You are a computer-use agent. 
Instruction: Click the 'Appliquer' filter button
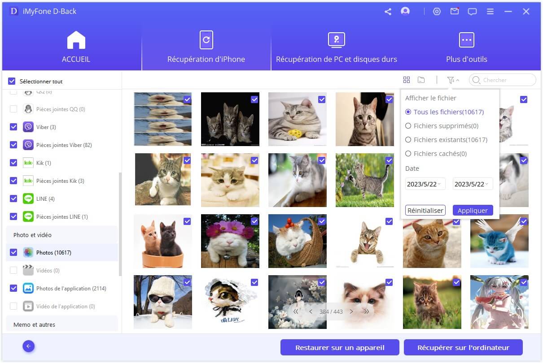(473, 210)
